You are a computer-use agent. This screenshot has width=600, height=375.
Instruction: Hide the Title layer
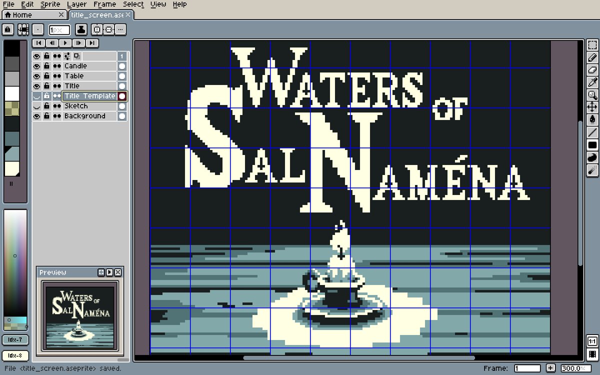[36, 86]
